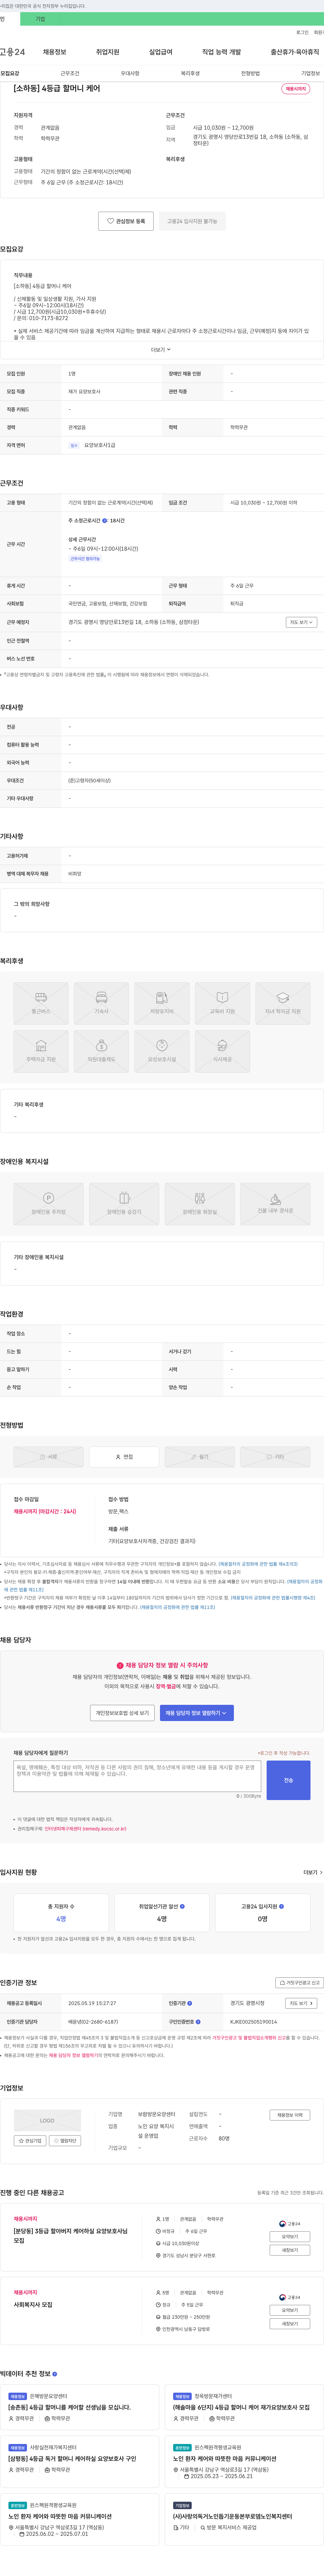Image resolution: width=324 pixels, height=2576 pixels.
Task: Click the 고용24 logo
Action: tap(12, 52)
